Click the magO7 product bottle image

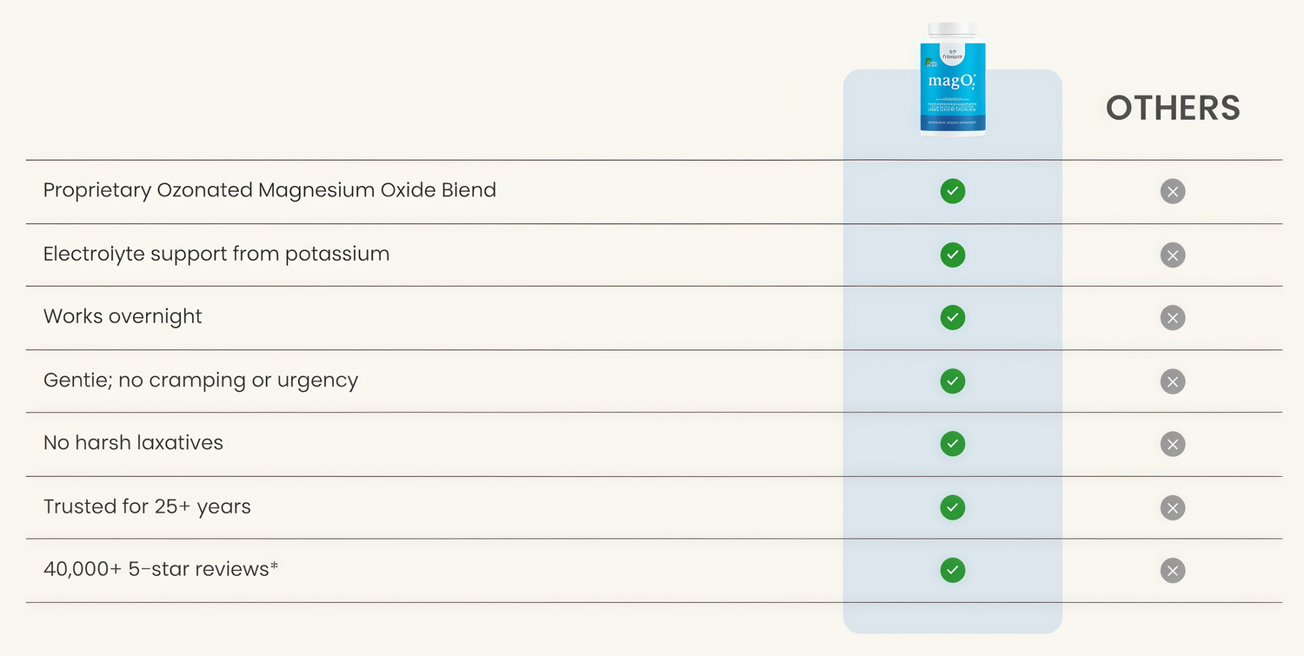pos(953,80)
